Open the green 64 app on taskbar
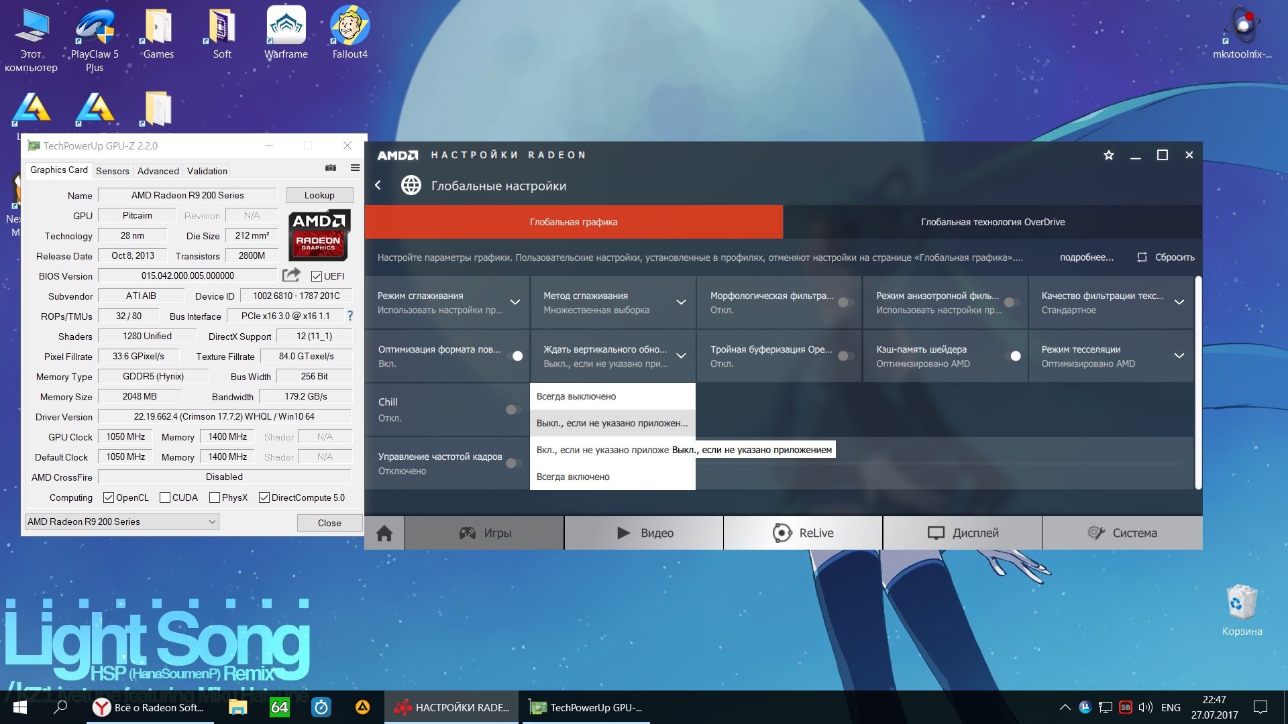The height and width of the screenshot is (724, 1288). 279,707
